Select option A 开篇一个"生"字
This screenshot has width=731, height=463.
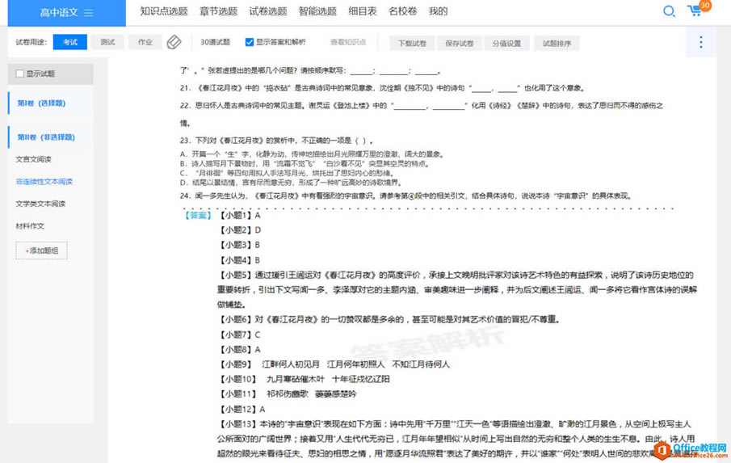pyautogui.click(x=312, y=154)
